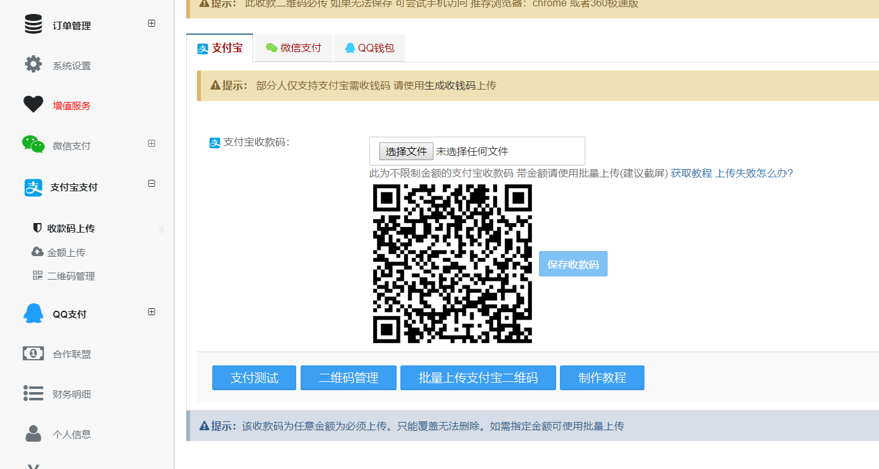The width and height of the screenshot is (879, 469).
Task: Open 合作联盟 in the sidebar
Action: (x=72, y=355)
